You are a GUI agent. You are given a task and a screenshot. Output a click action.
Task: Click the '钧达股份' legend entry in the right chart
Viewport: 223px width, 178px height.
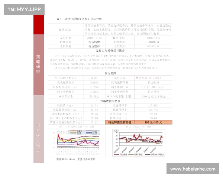coord(121,154)
